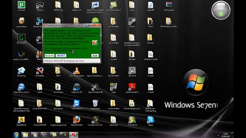Launch the BumpTop shortcut
This screenshot has width=246, height=138.
click(22, 72)
